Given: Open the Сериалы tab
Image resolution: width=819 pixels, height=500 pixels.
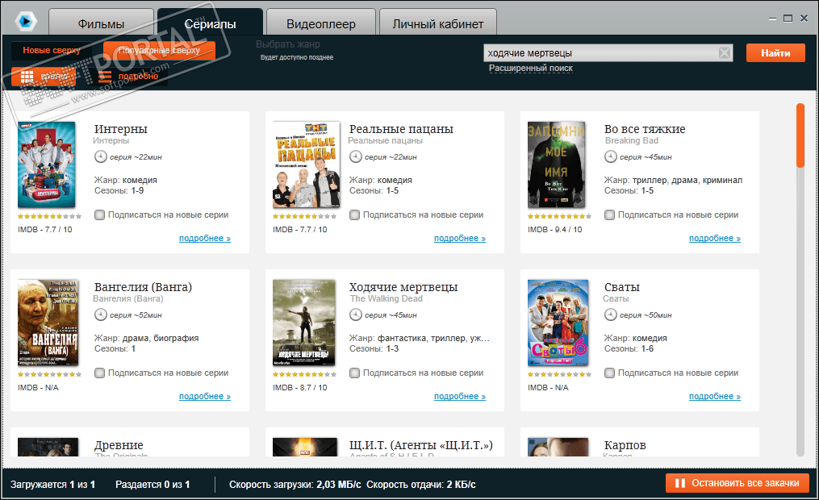Looking at the screenshot, I should pos(210,23).
